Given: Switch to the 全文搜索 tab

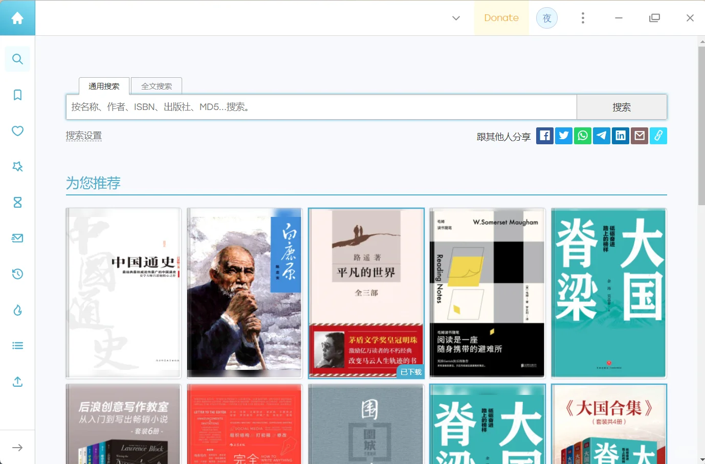Looking at the screenshot, I should point(157,86).
